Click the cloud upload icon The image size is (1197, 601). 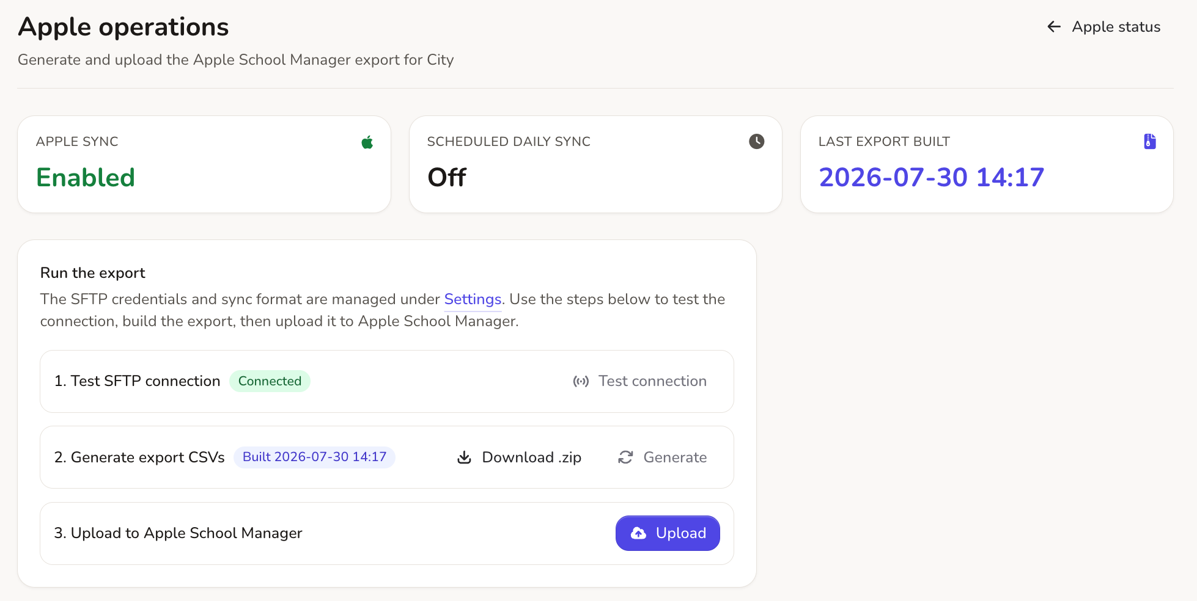click(638, 533)
